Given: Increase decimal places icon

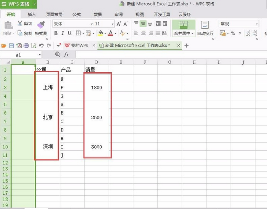Looking at the screenshot, I should (248, 33).
